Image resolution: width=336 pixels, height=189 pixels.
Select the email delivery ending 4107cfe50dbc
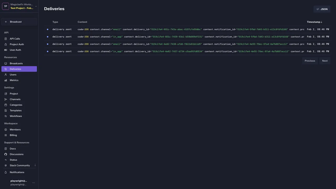tap(187, 29)
